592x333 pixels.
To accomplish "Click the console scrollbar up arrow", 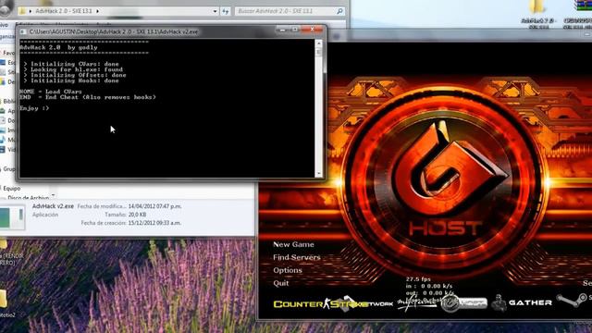I will (318, 43).
